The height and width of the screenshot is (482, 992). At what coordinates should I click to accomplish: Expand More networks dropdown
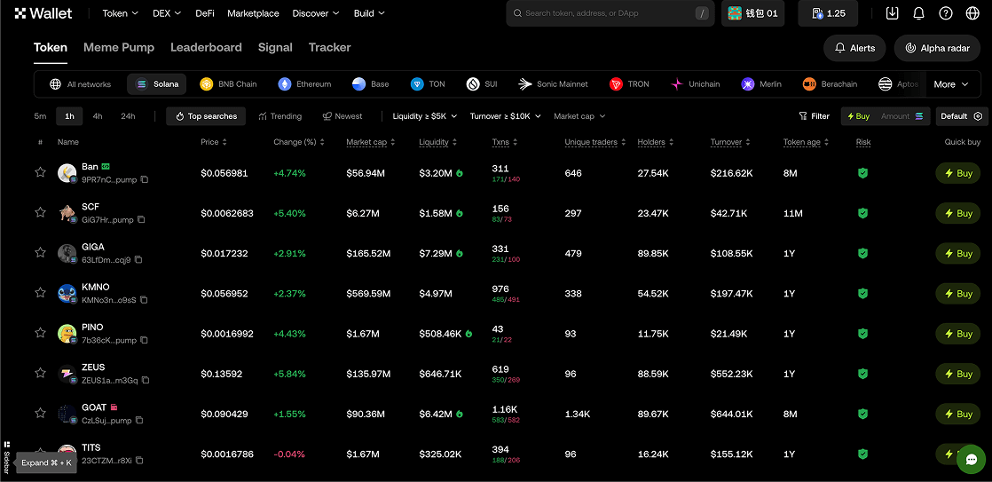pyautogui.click(x=951, y=84)
